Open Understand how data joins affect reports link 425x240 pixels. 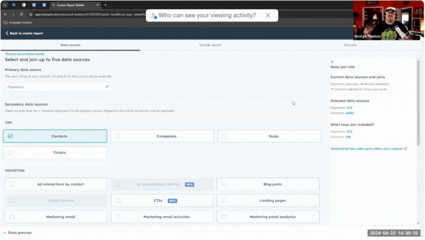click(367, 149)
